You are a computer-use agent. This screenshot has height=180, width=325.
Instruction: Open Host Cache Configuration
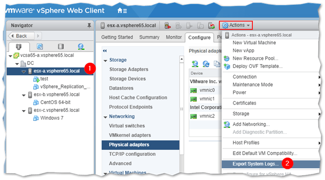coord(138,97)
